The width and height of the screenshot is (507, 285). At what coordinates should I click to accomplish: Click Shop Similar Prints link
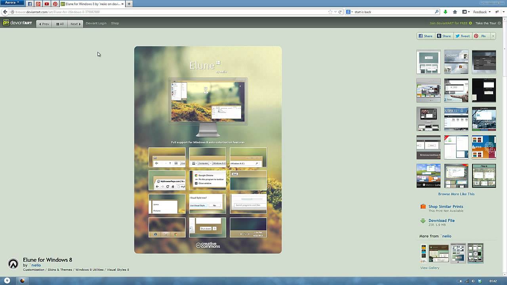[446, 207]
